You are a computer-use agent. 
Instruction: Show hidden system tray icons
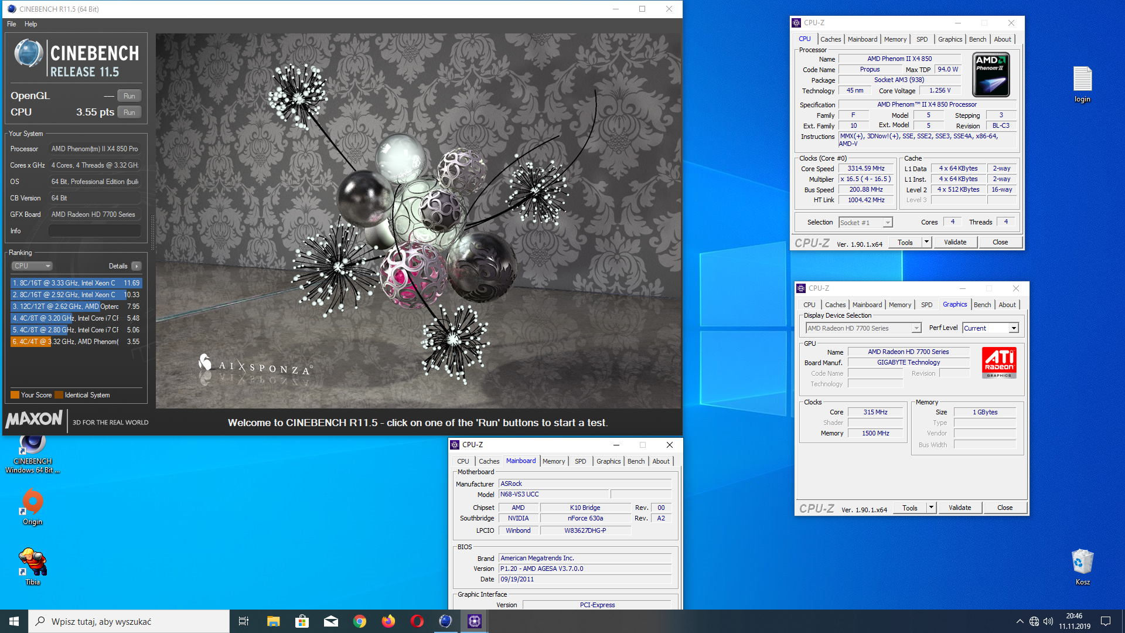[x=1020, y=621]
